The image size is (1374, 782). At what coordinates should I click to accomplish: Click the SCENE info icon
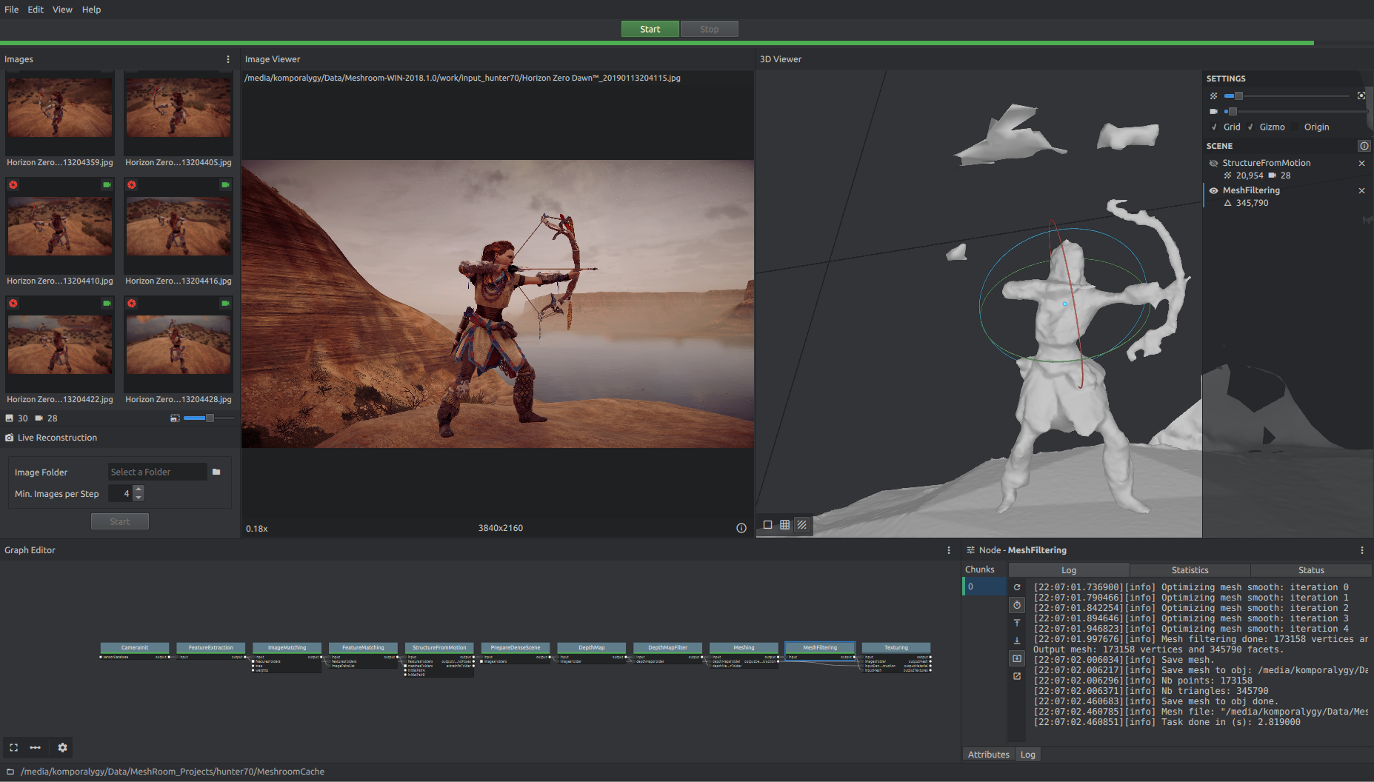[x=1364, y=146]
